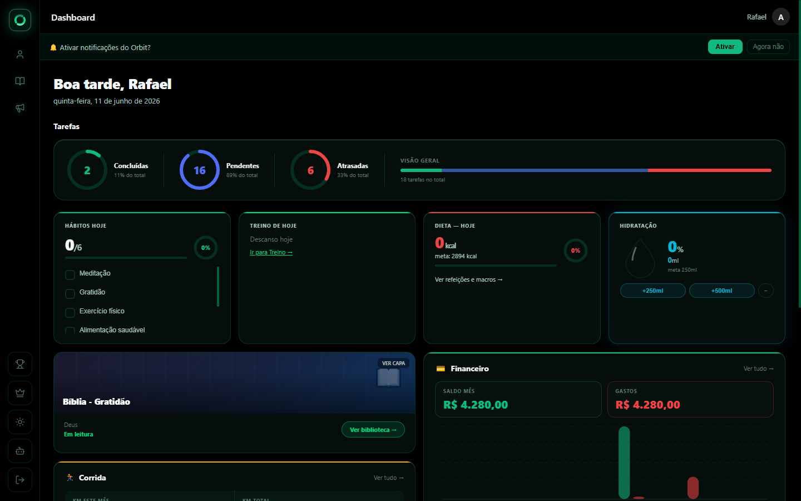Click the Em leitura status text
Screen dimensions: 801x501
coord(78,434)
